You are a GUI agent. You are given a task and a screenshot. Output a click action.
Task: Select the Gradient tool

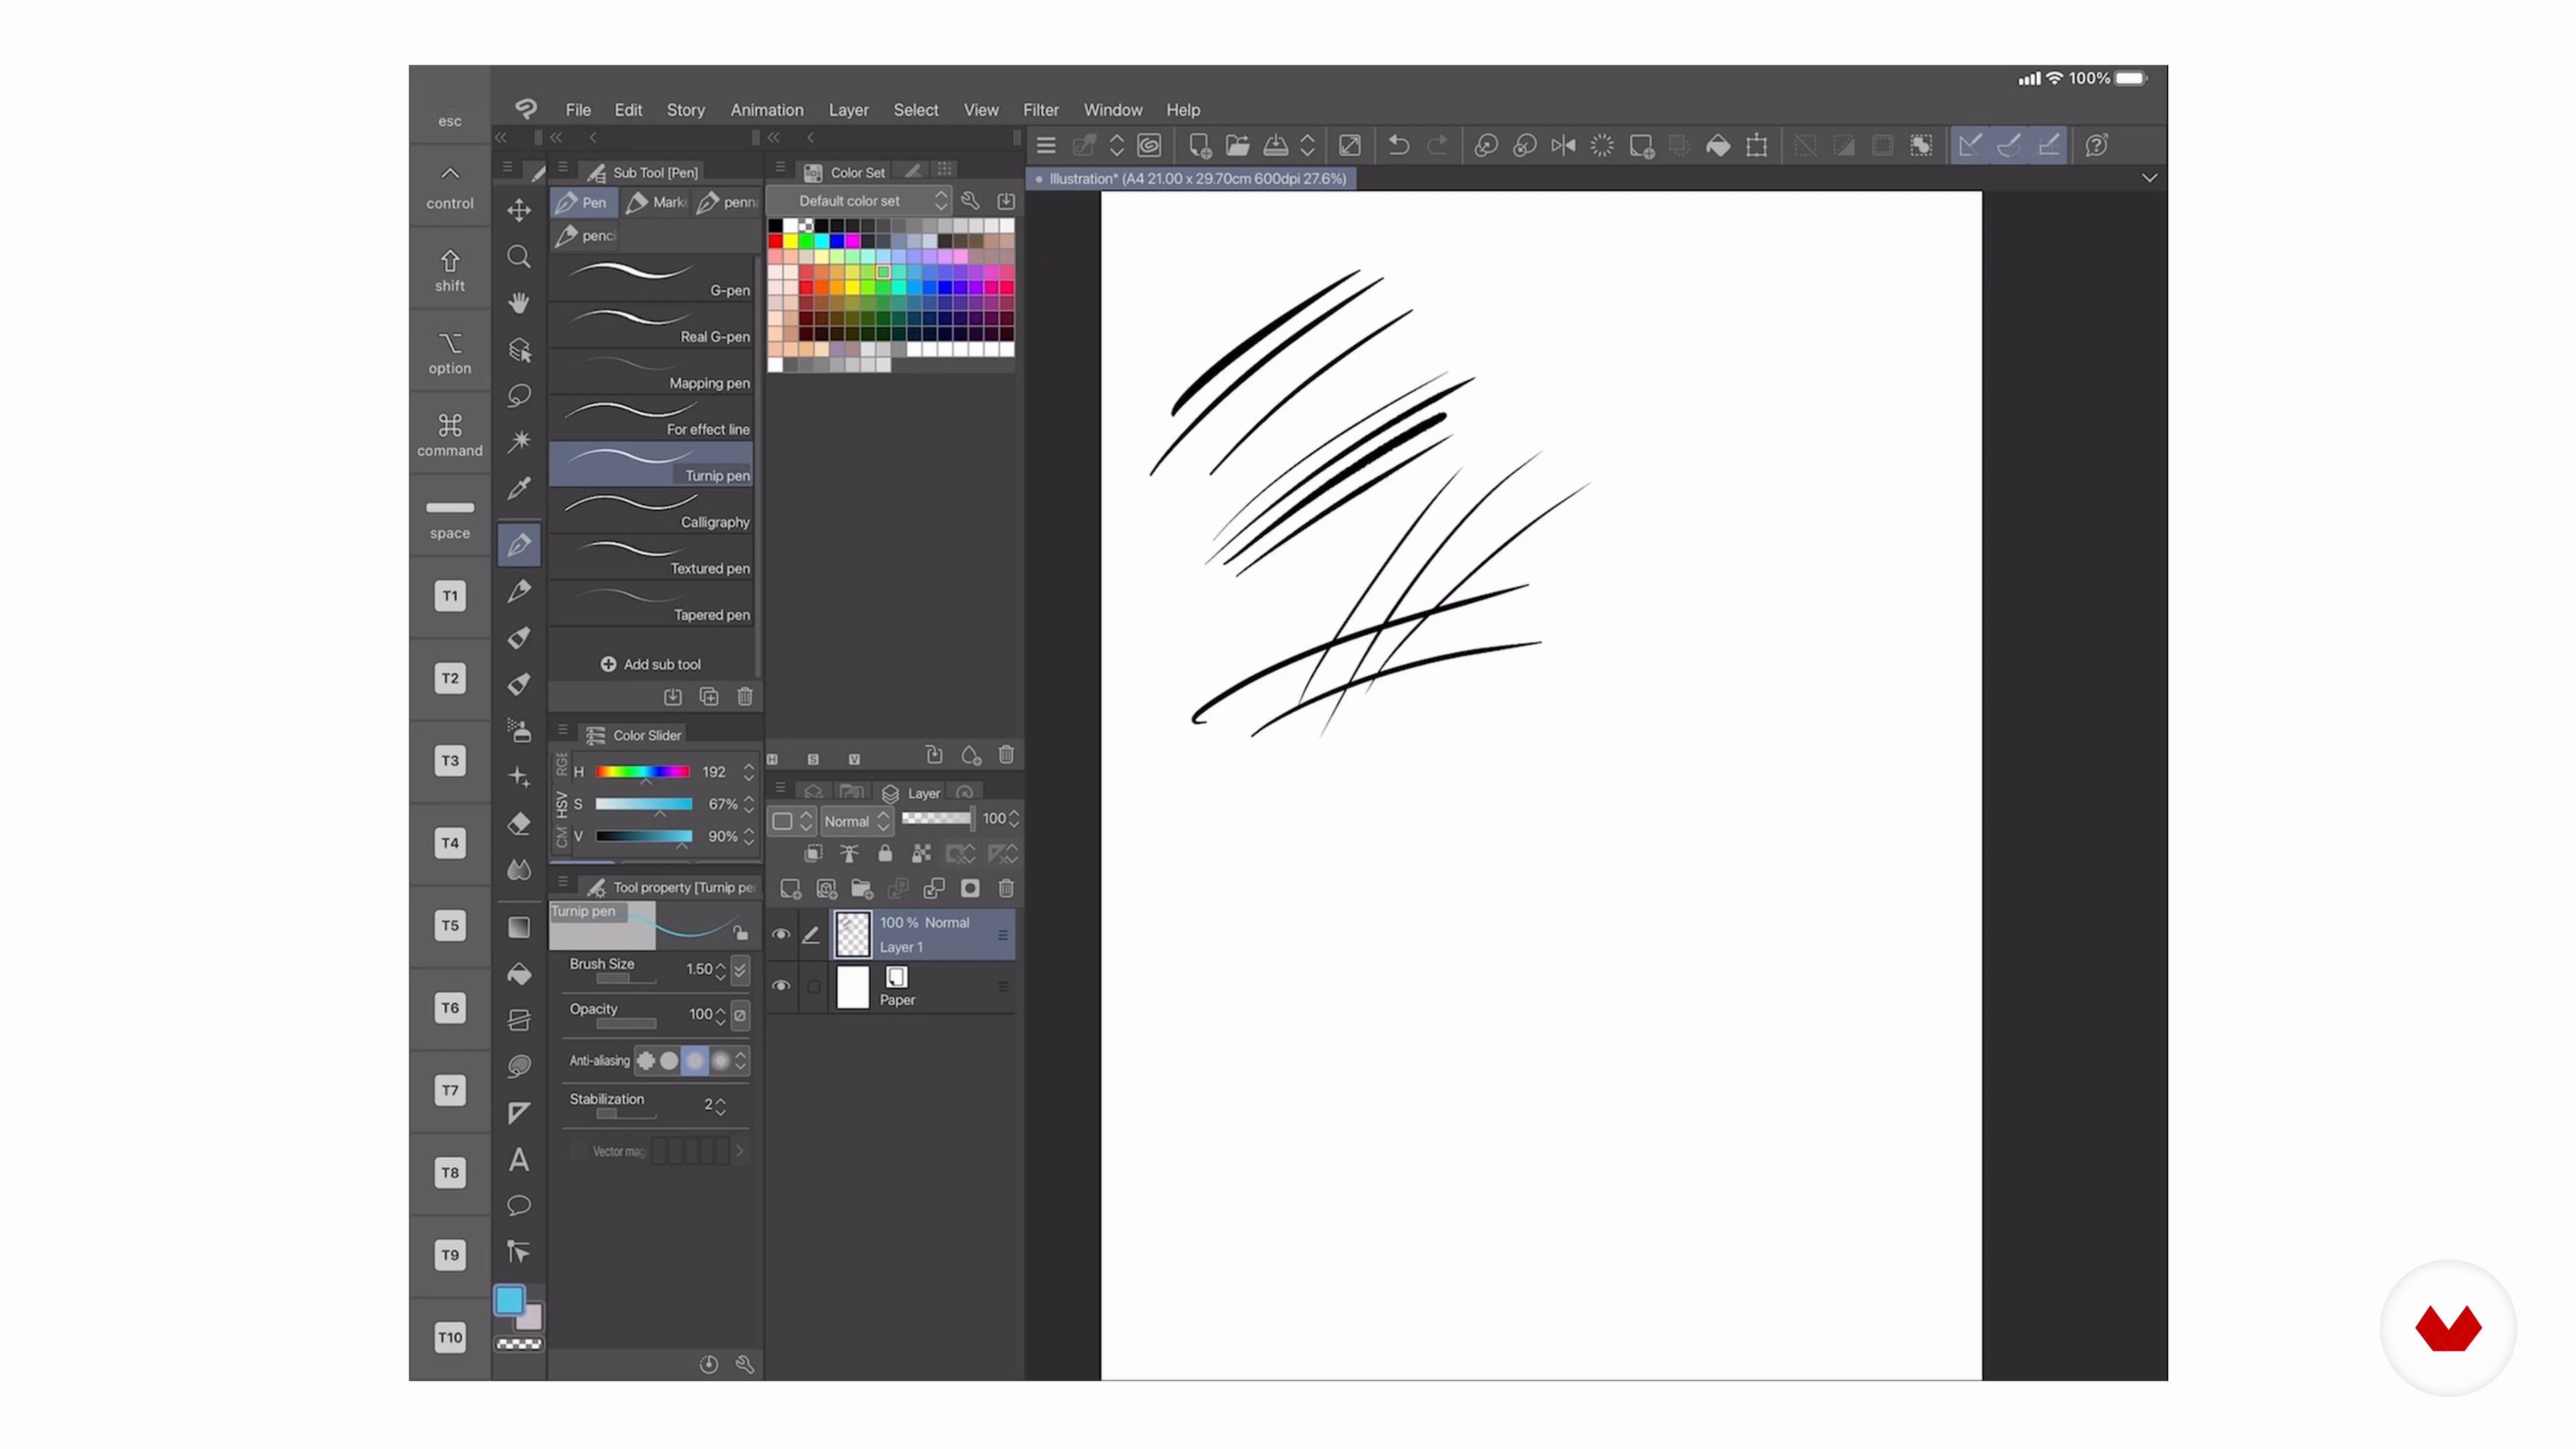pyautogui.click(x=519, y=927)
